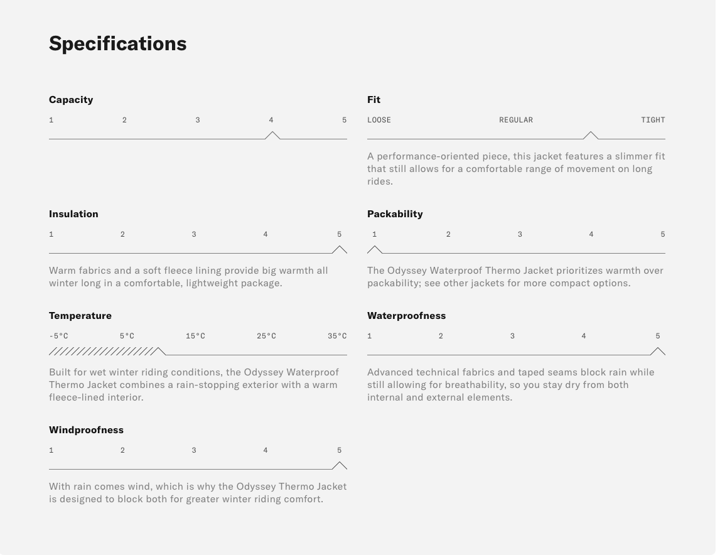
Task: Select REGULAR on the Fit scale
Action: click(516, 120)
